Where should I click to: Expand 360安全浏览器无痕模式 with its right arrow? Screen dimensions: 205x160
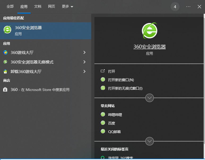[84, 62]
